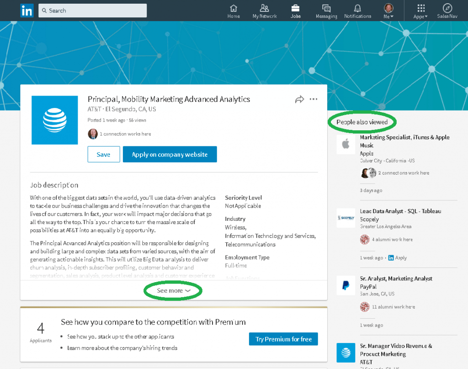This screenshot has height=369, width=468.
Task: Click '1 connection works here' text
Action: (x=125, y=134)
